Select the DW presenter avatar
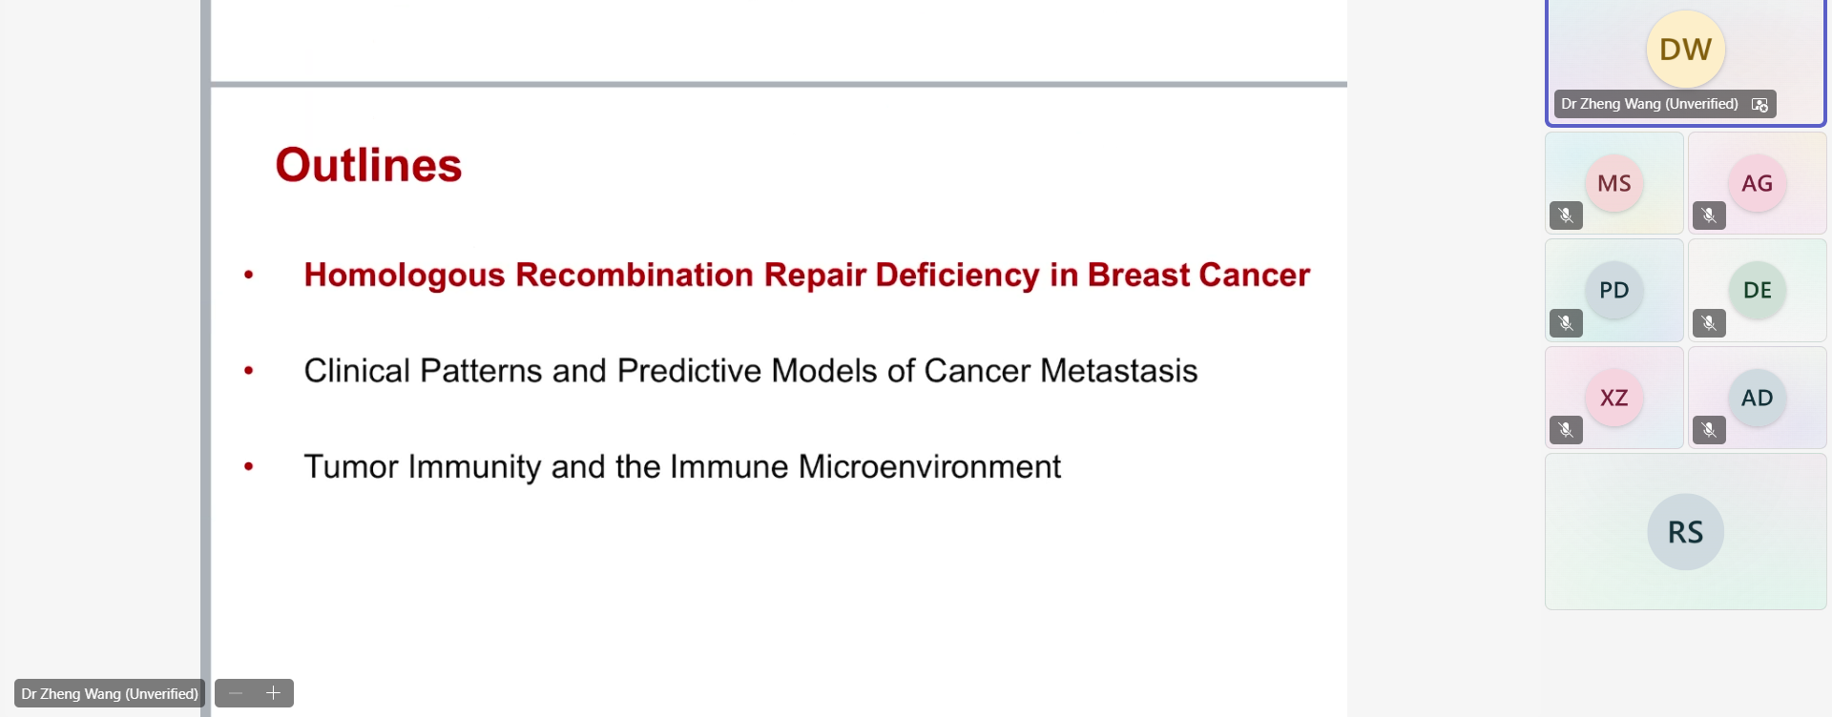The height and width of the screenshot is (717, 1832). point(1685,50)
